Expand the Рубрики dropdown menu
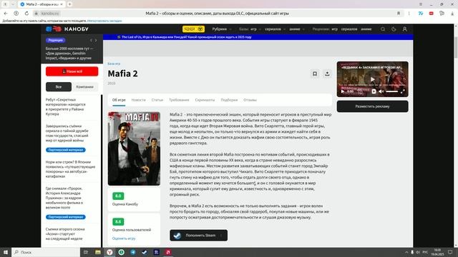This screenshot has width=458, height=257. click(x=222, y=29)
